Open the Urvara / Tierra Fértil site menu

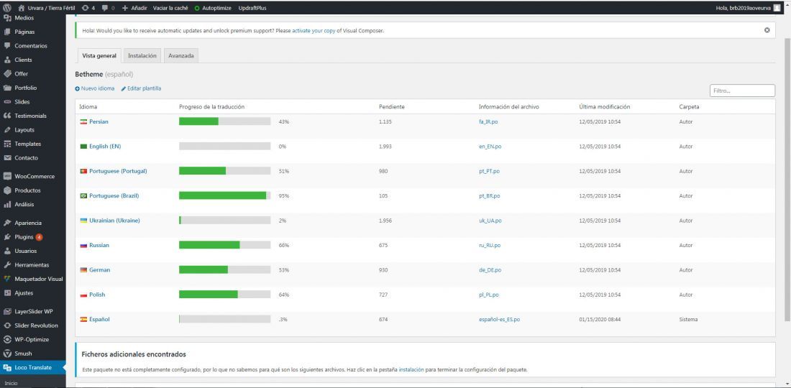tap(47, 8)
